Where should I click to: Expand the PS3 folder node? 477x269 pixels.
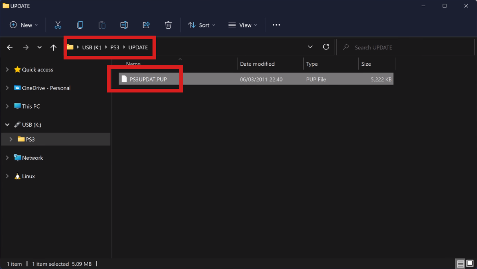tap(11, 139)
